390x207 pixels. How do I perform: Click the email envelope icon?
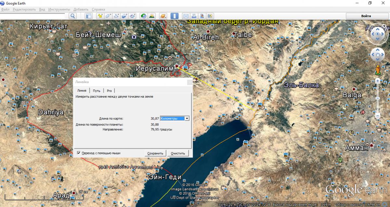[186, 16]
